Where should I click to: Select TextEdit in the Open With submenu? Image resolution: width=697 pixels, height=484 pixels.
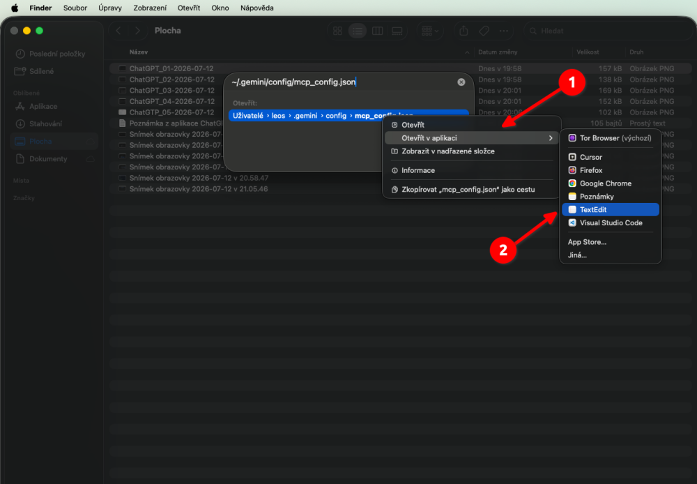point(610,209)
